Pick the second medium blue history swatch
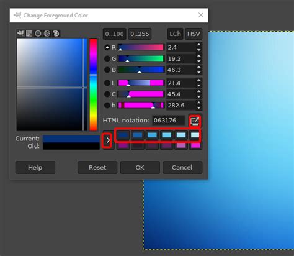The height and width of the screenshot is (256, 294). point(138,135)
